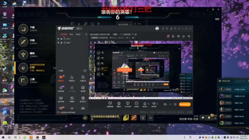Collapse the 工具箱 toolbox section
The image size is (249, 140).
[x=85, y=71]
